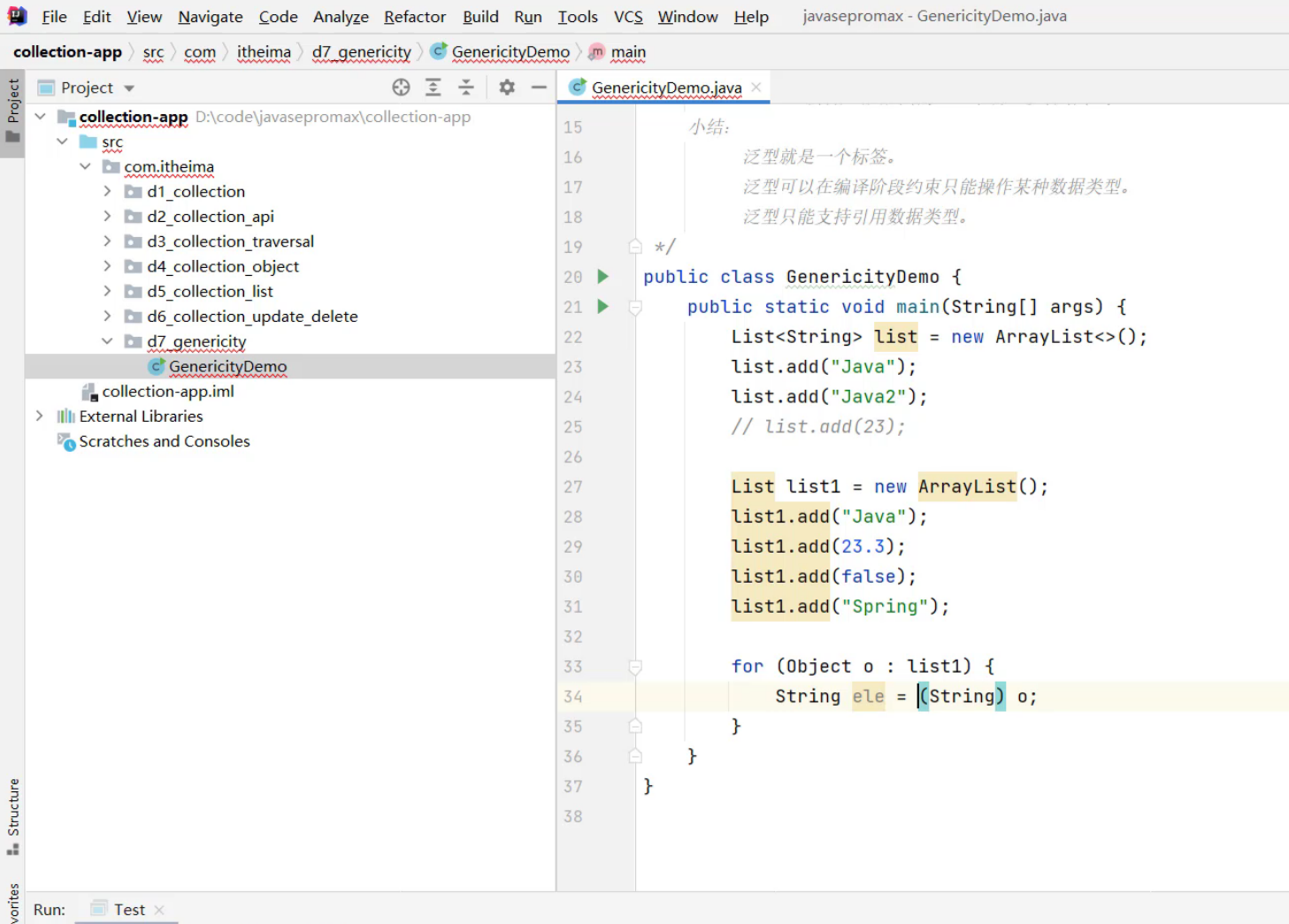
Task: Click the main method icon in breadcrumb
Action: pyautogui.click(x=597, y=52)
